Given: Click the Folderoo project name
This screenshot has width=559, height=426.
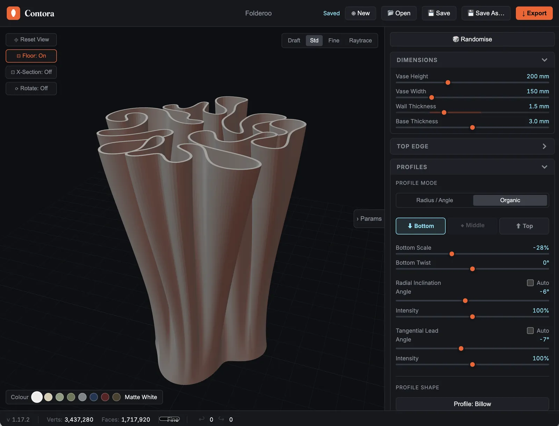Looking at the screenshot, I should click(258, 13).
